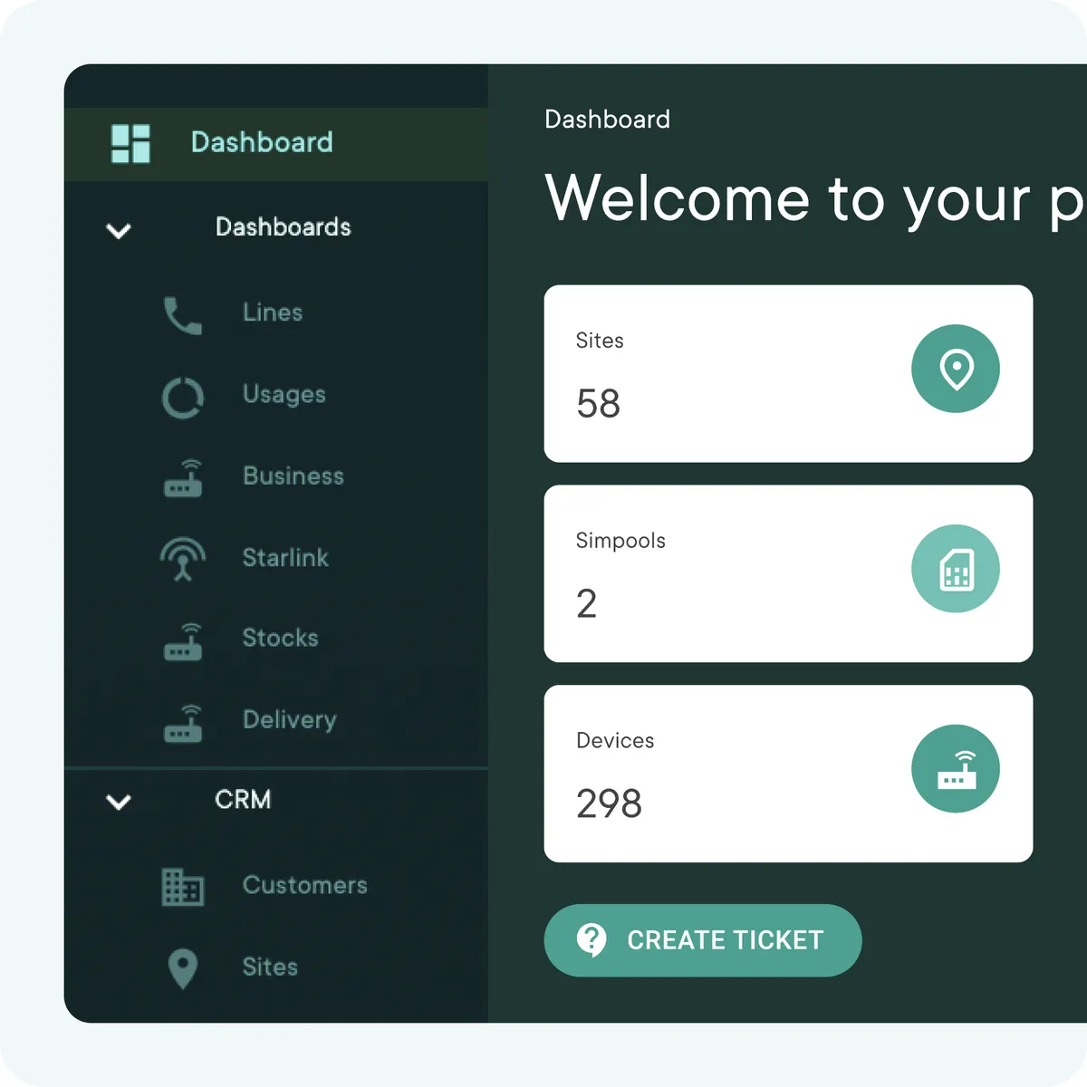
Task: Click the SIM card icon on Simpools card
Action: click(956, 569)
